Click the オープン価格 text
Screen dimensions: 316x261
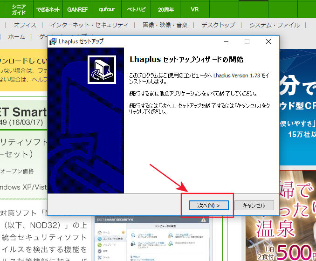click(17, 172)
